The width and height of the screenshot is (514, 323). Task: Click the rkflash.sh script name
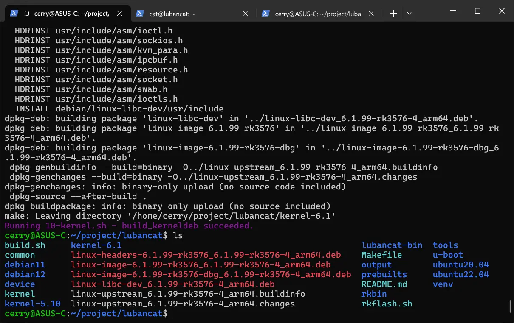tap(387, 304)
